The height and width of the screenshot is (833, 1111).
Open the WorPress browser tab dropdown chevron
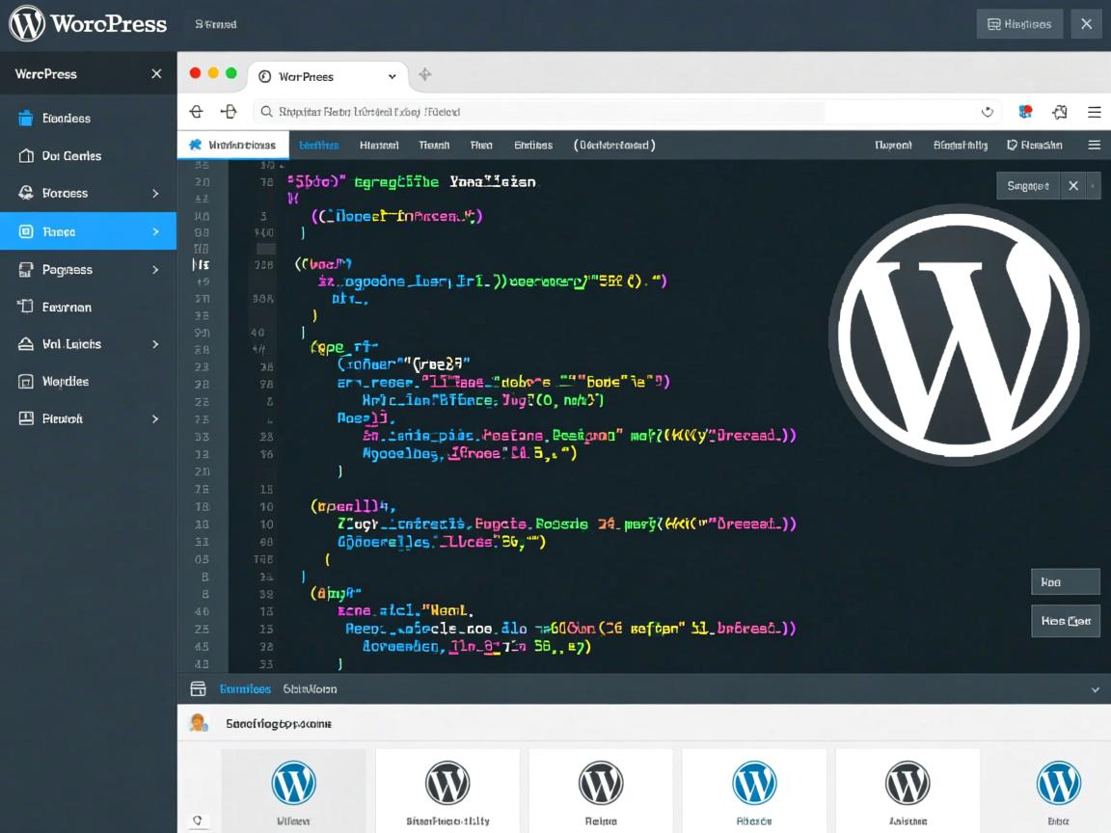[x=392, y=76]
